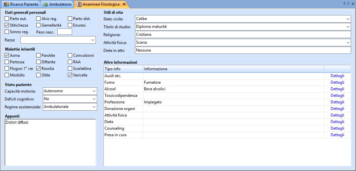Screen dimensions: 356x171
Task: Open Dettagli for Donazione organi
Action: 337,109
